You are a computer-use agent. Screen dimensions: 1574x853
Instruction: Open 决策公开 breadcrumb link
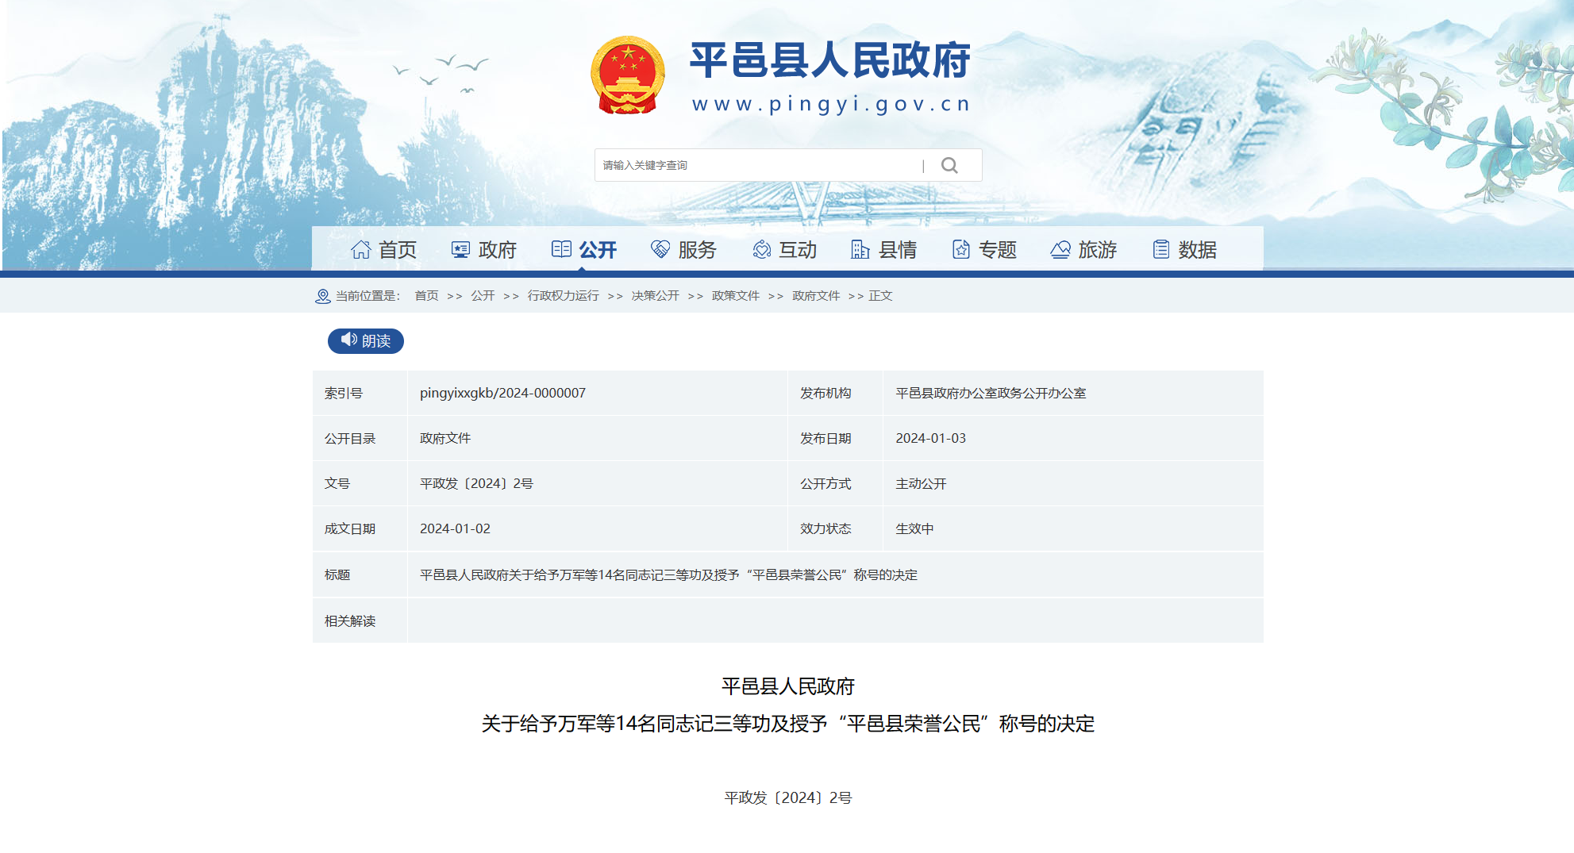[655, 296]
